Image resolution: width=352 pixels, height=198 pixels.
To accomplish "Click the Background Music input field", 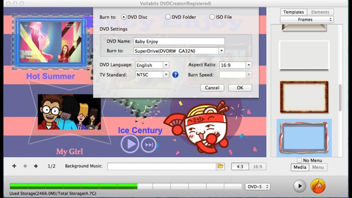I will [x=161, y=166].
